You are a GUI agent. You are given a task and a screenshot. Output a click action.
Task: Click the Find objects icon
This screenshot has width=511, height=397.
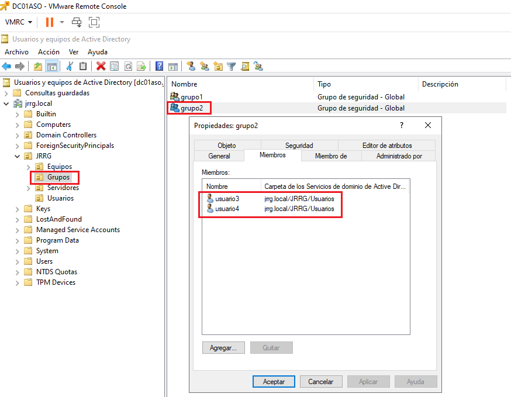(x=245, y=67)
